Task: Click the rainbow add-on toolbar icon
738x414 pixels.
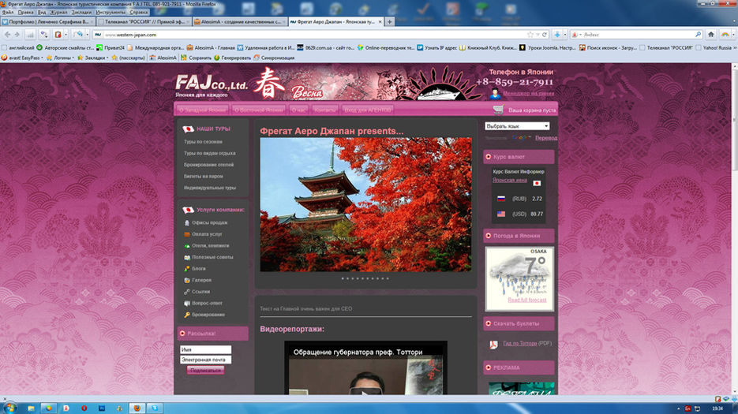Action: pos(725,35)
